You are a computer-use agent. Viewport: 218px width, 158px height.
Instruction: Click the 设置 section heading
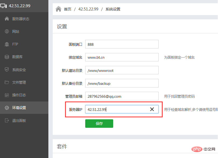click(x=62, y=26)
